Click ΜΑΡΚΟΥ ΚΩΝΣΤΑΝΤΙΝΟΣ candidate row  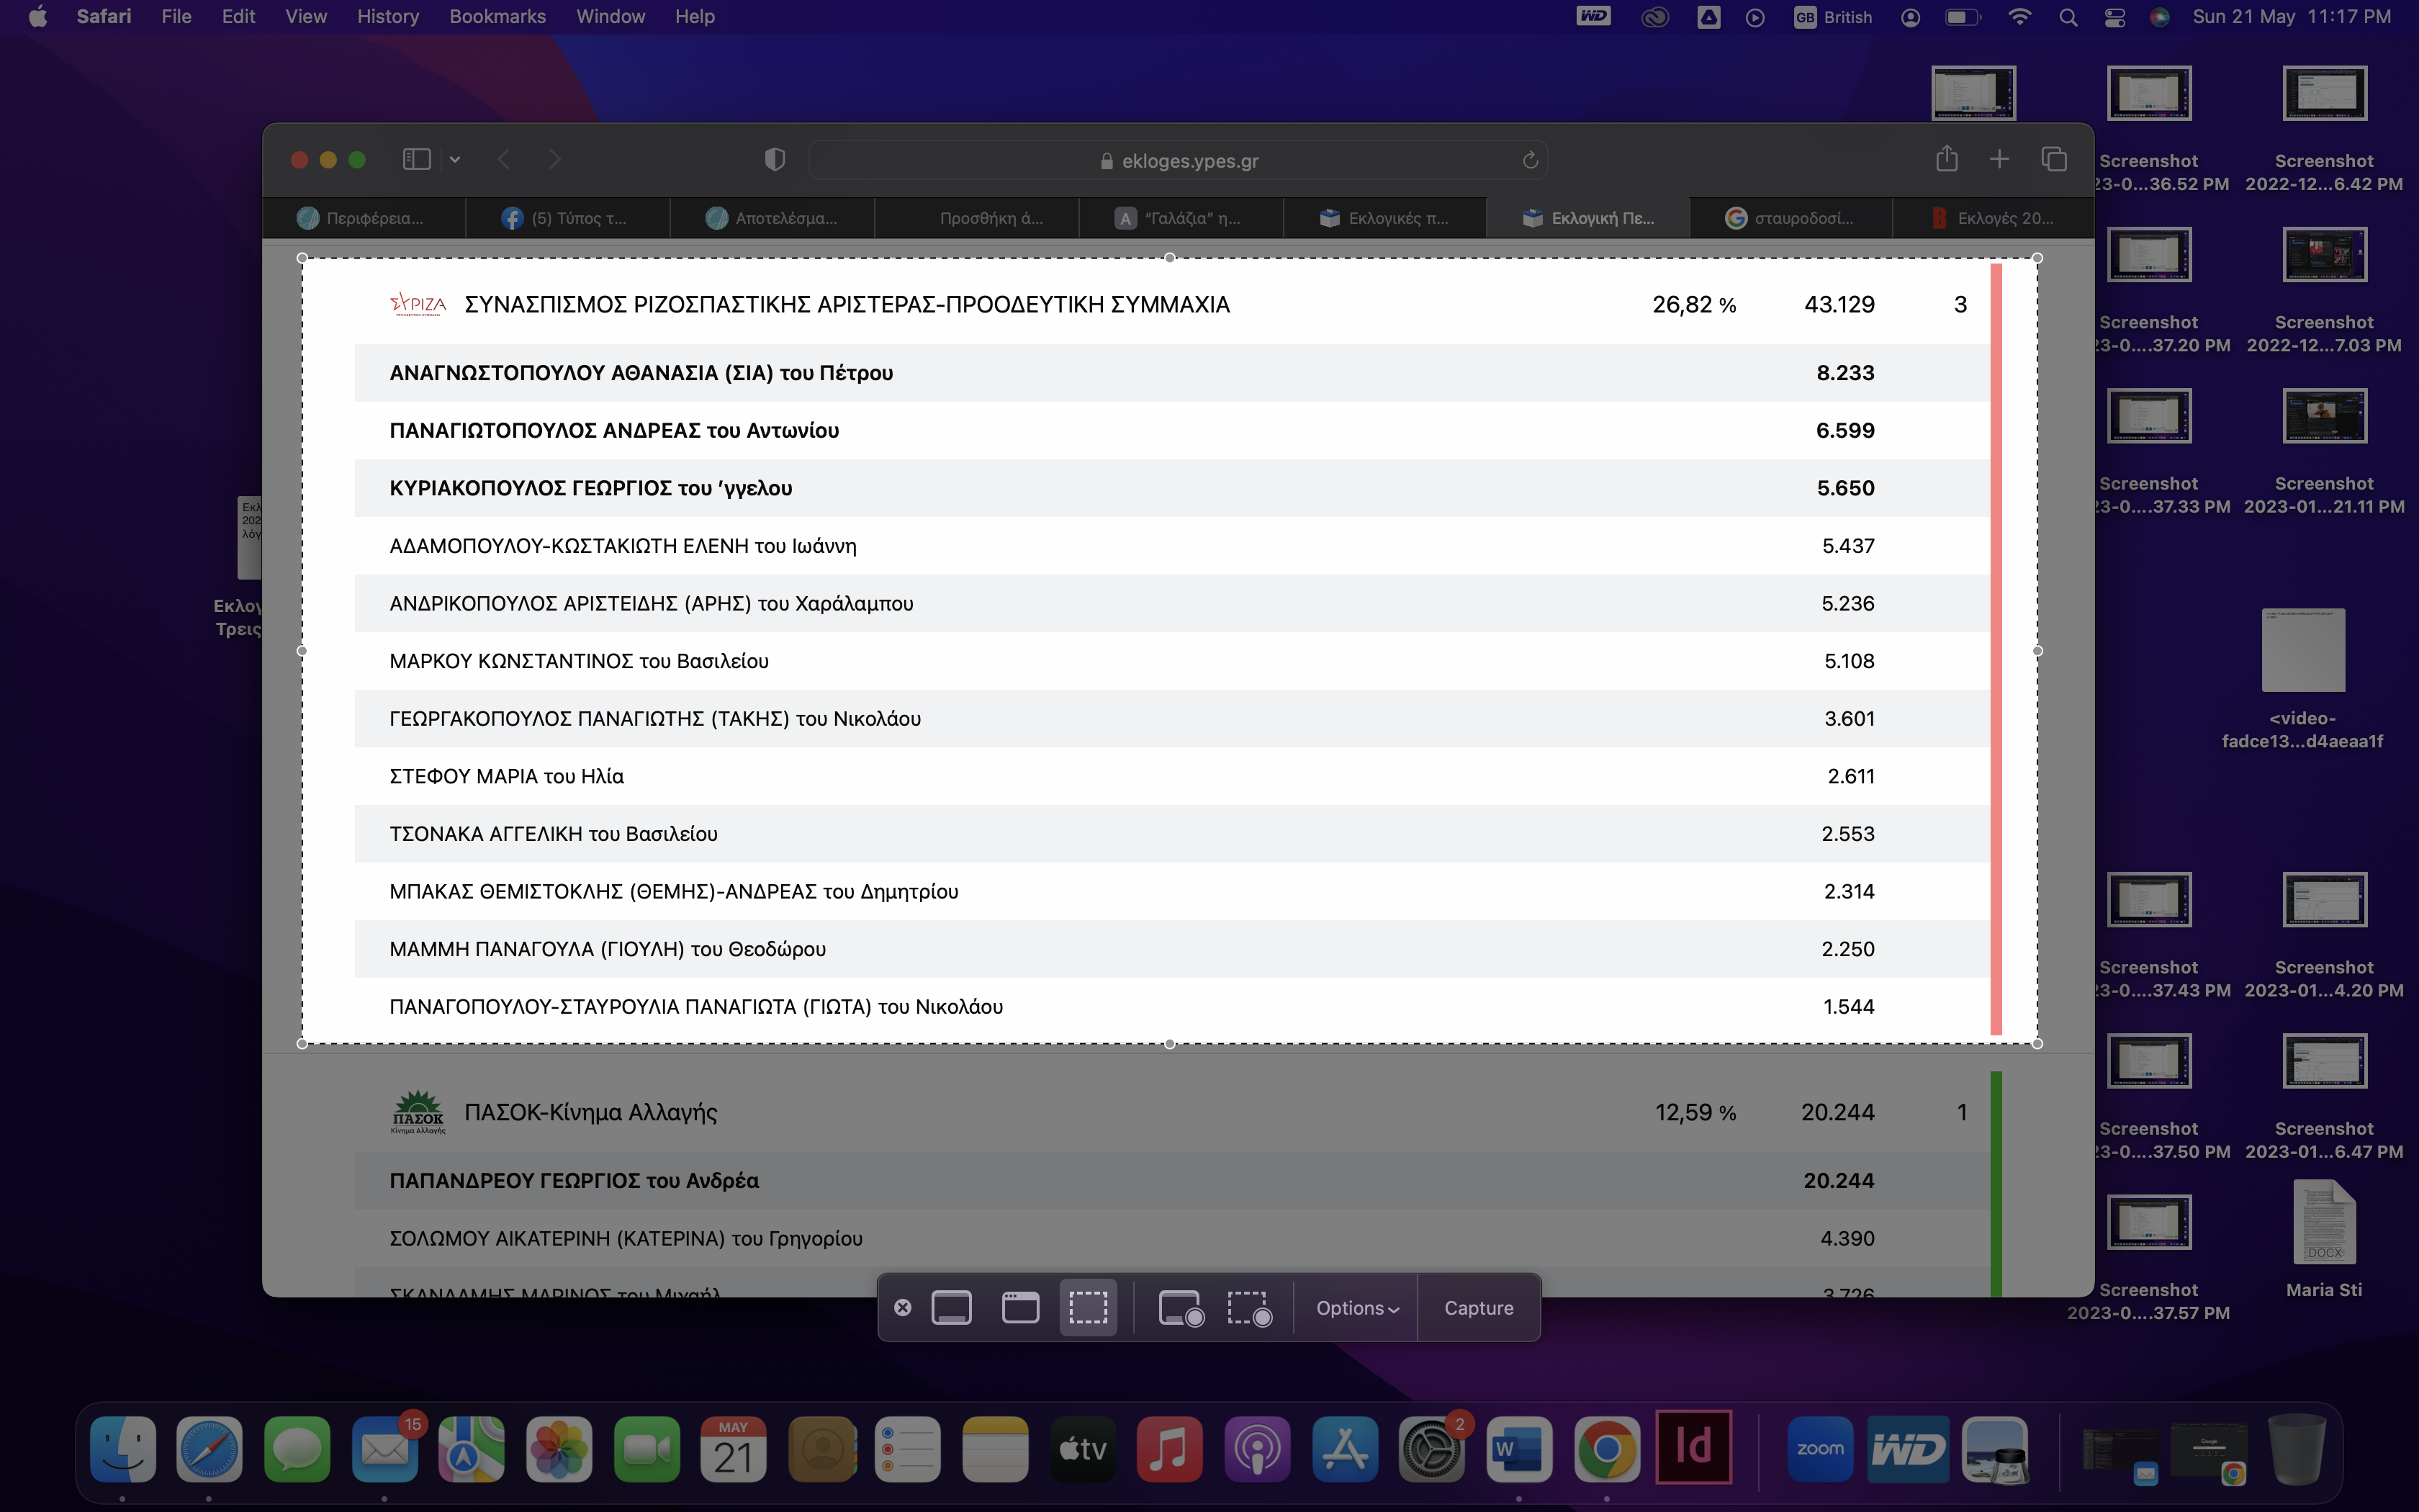tap(1171, 661)
